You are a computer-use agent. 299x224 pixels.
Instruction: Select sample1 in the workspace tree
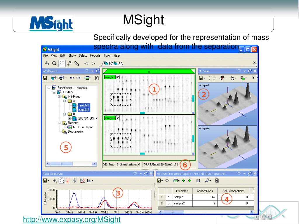(x=84, y=105)
